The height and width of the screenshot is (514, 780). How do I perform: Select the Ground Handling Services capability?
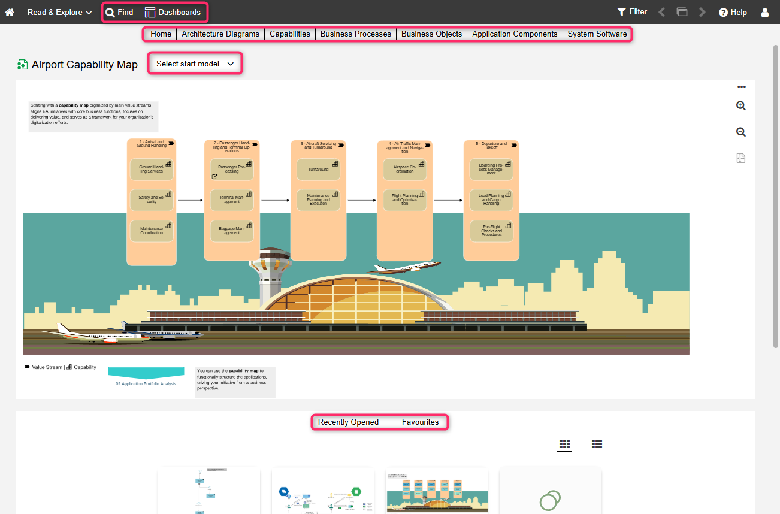[152, 170]
